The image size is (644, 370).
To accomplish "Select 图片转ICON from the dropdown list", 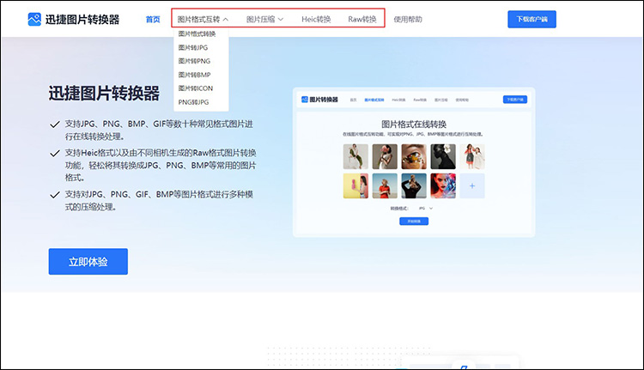I will (196, 88).
